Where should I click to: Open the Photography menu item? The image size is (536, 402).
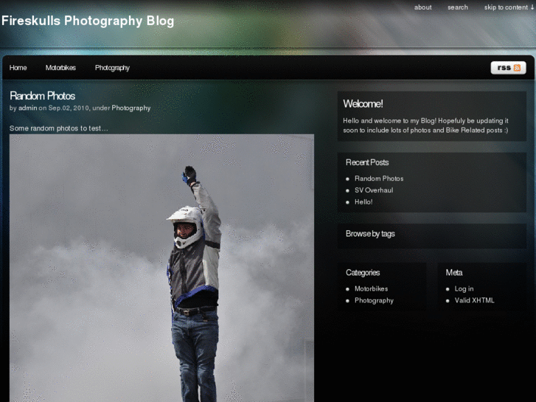[x=112, y=68]
